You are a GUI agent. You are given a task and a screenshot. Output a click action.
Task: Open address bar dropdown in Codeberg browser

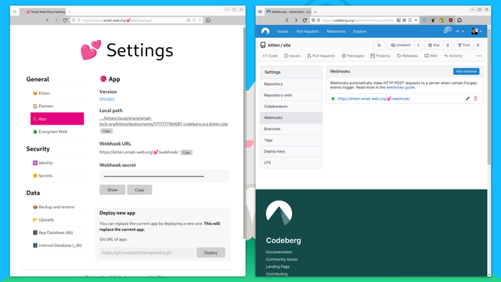416,20
